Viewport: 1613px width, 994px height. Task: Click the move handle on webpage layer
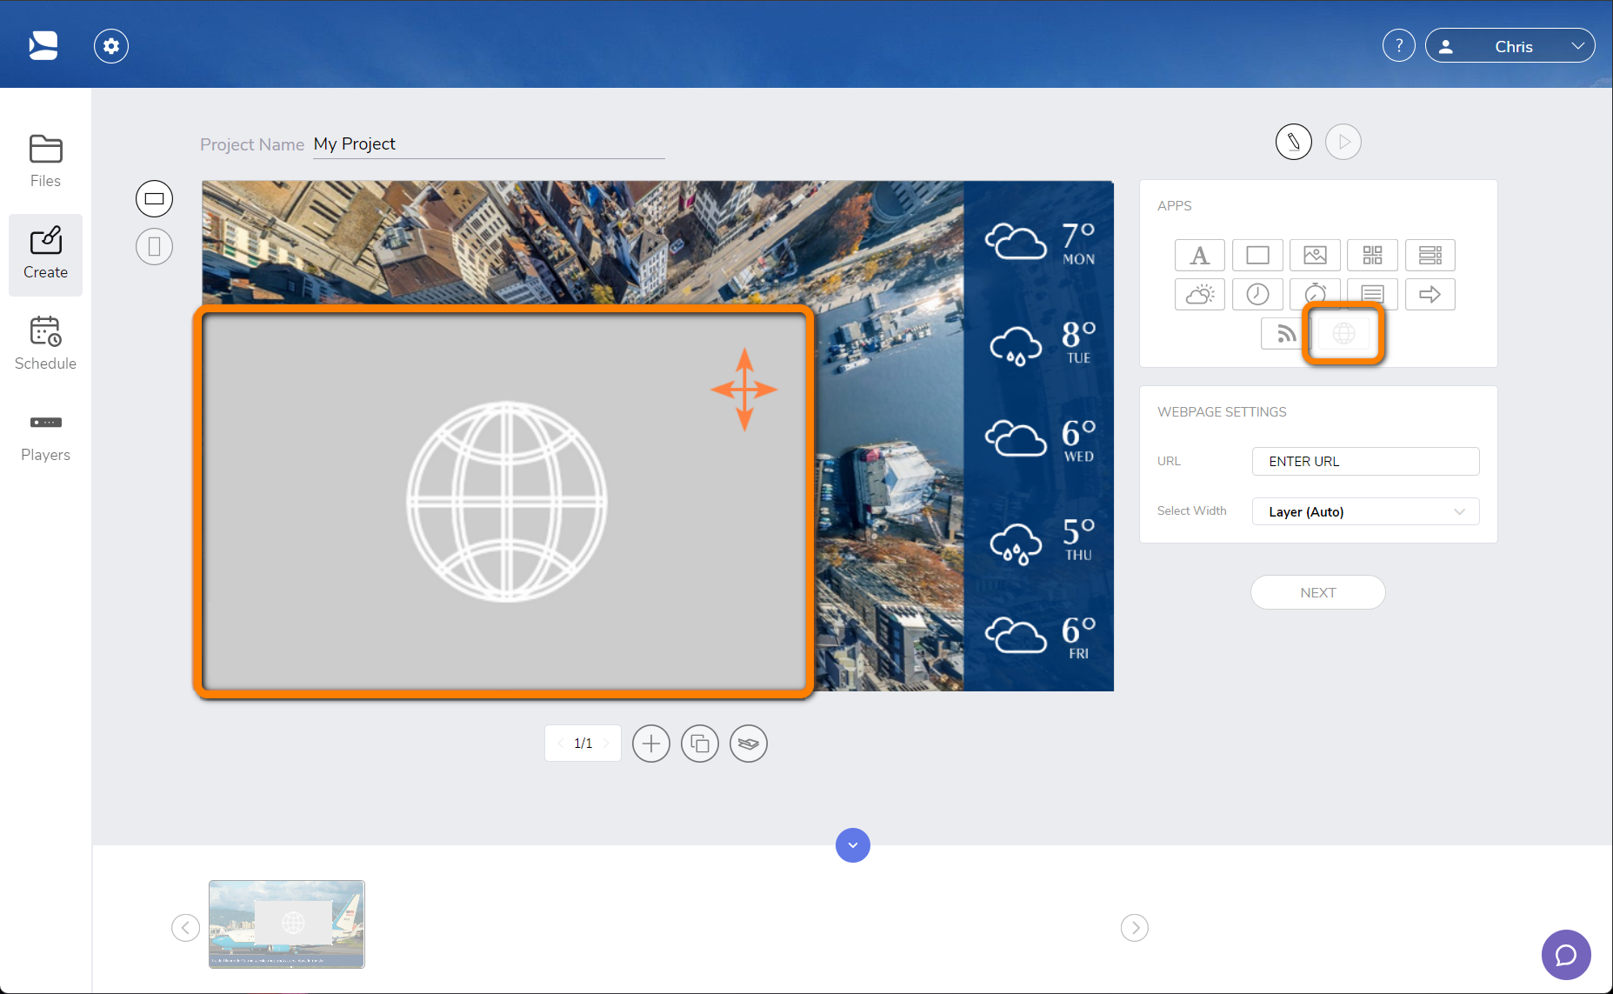click(744, 390)
